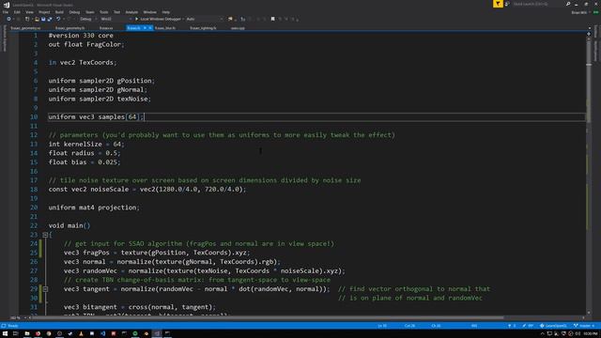Click the VS Code taskbar icon

(102, 334)
